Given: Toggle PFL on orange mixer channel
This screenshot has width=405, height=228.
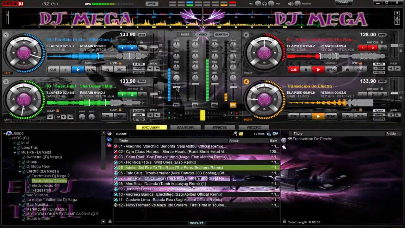Looking at the screenshot, I should tap(233, 105).
